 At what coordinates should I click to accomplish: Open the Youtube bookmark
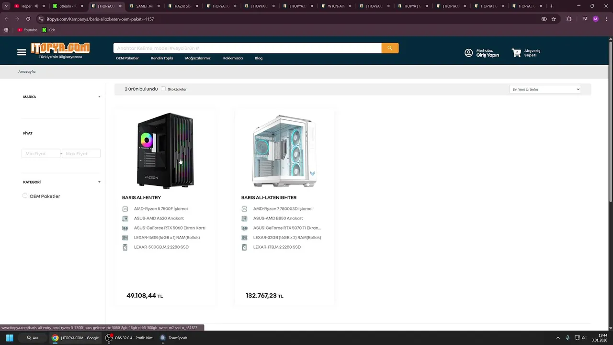click(27, 30)
